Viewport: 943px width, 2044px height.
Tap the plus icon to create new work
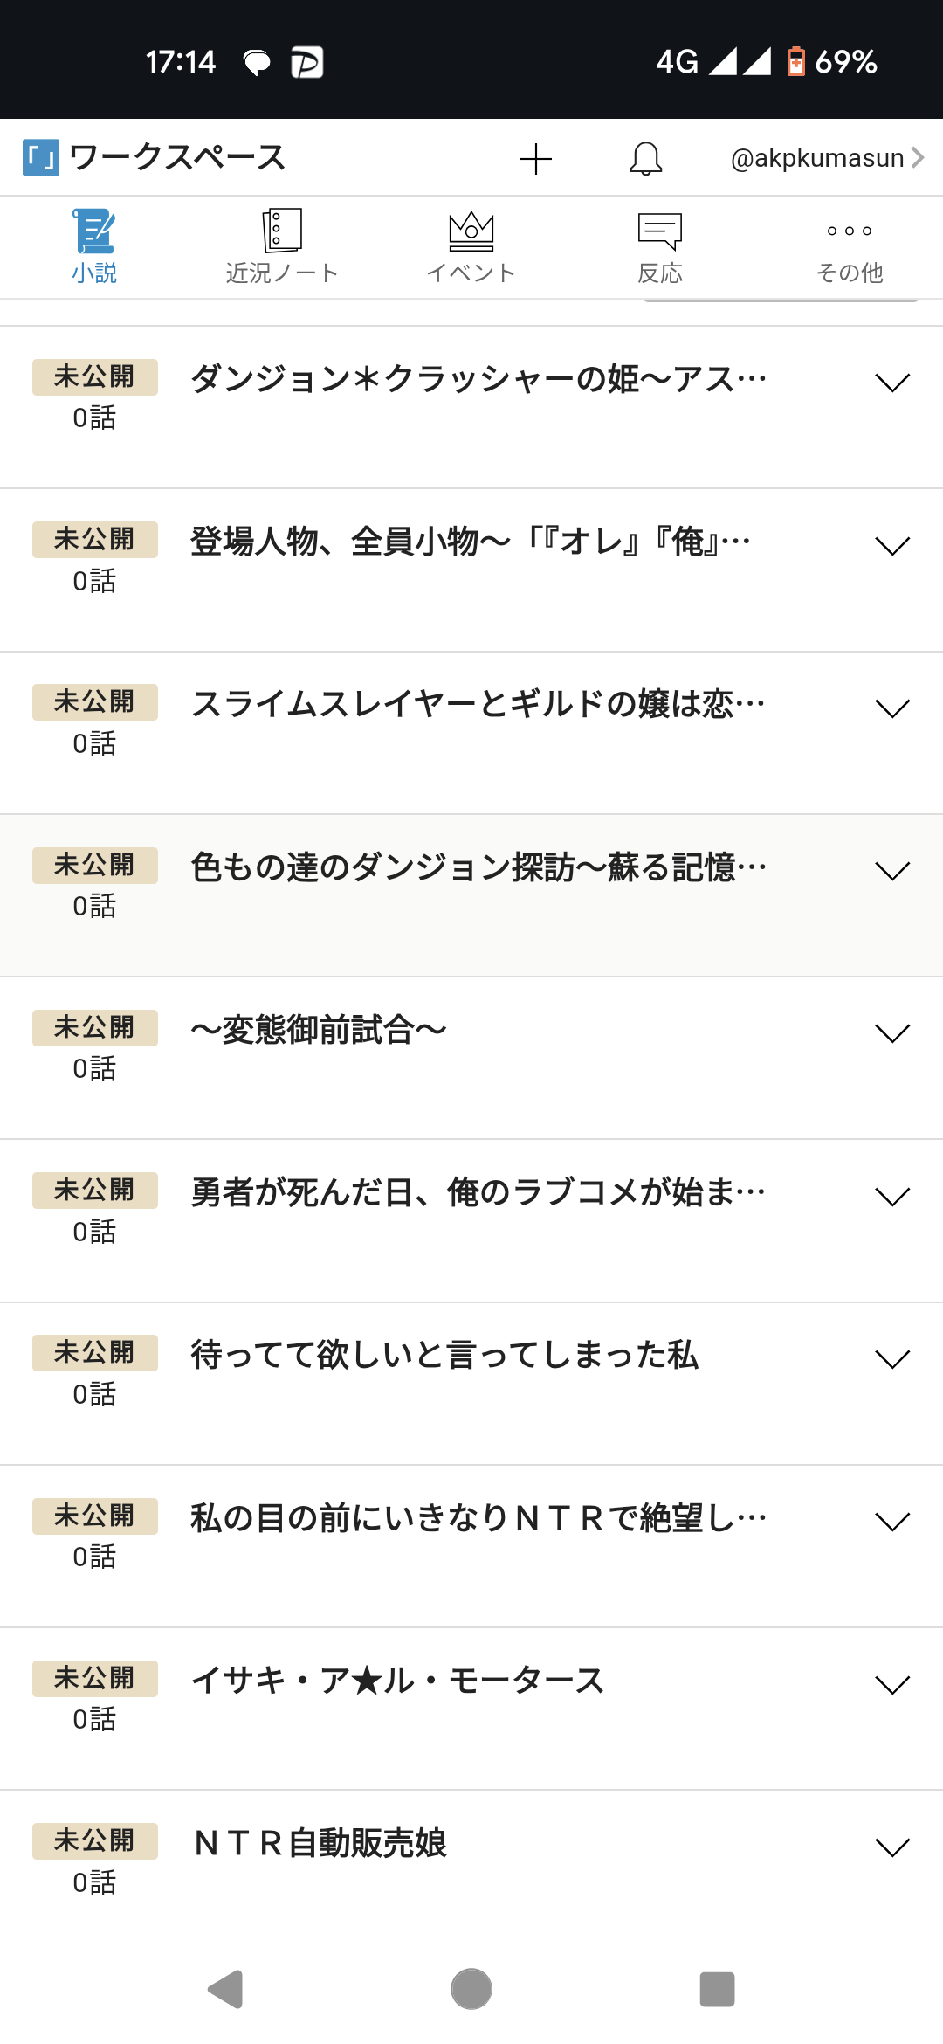(x=535, y=159)
